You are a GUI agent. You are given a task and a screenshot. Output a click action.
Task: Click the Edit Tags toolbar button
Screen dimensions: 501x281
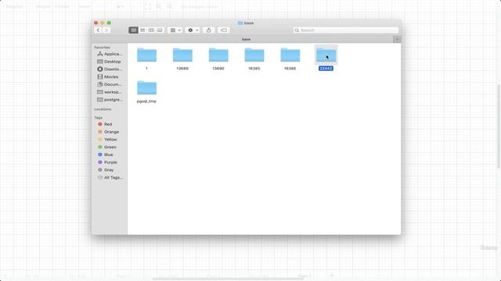tap(224, 30)
